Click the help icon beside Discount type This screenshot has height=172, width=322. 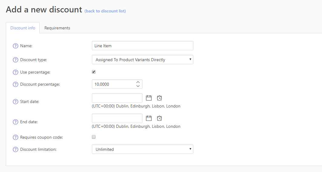(15, 60)
